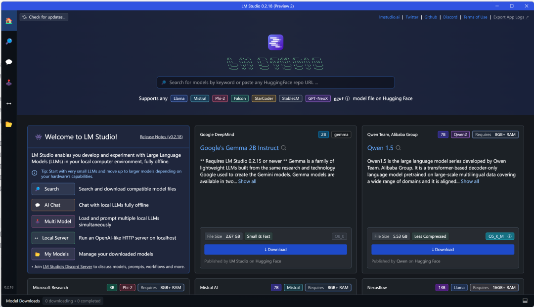Viewport: 534px width, 307px height.
Task: Click the tip info icon in welcome panel
Action: tap(35, 173)
